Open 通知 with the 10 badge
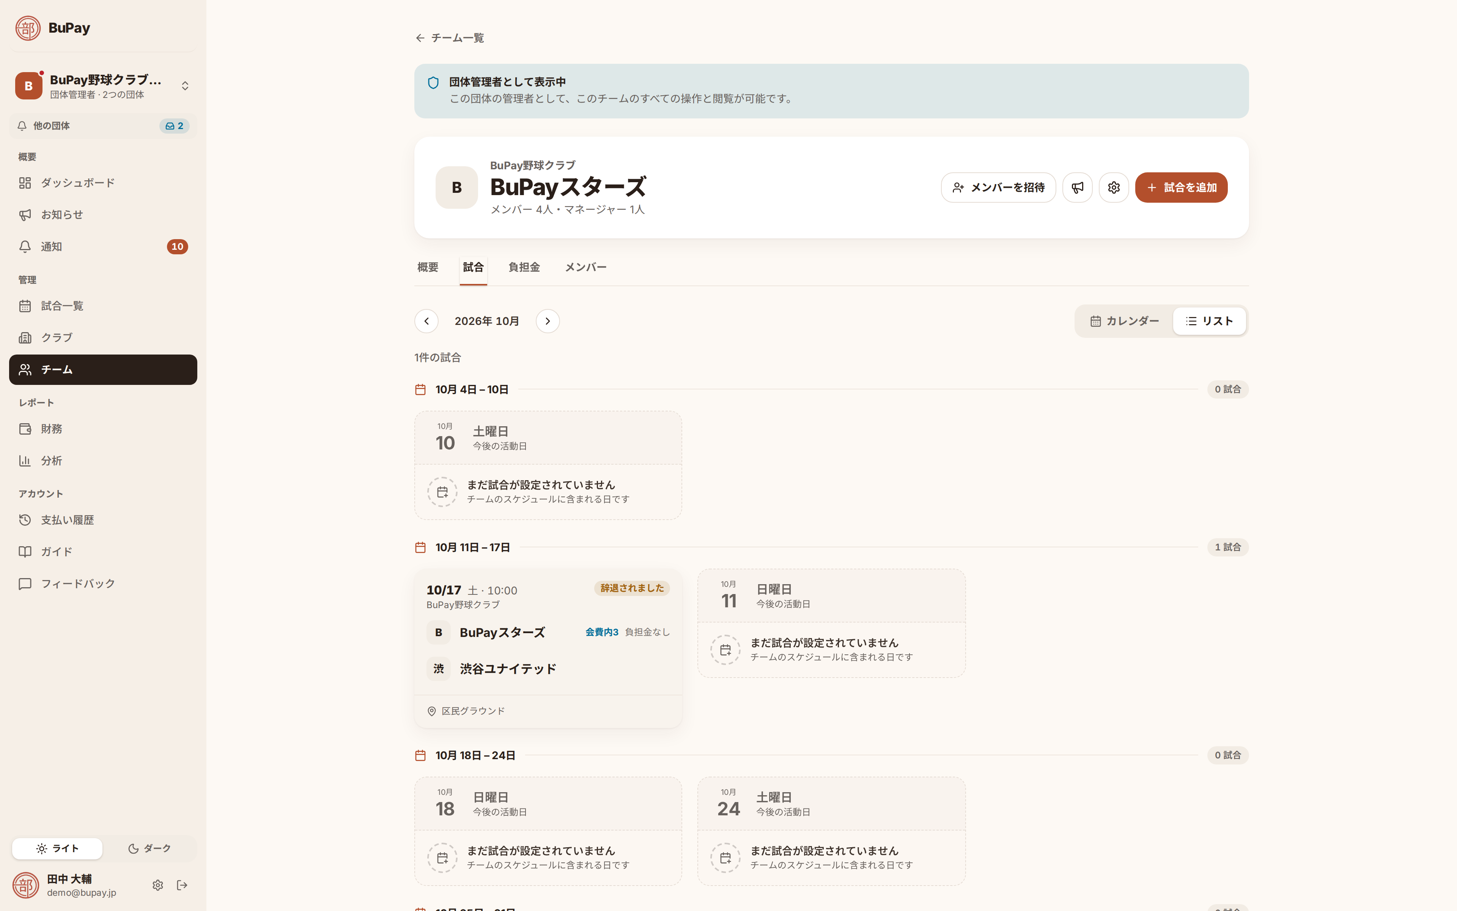This screenshot has height=911, width=1457. (x=103, y=246)
